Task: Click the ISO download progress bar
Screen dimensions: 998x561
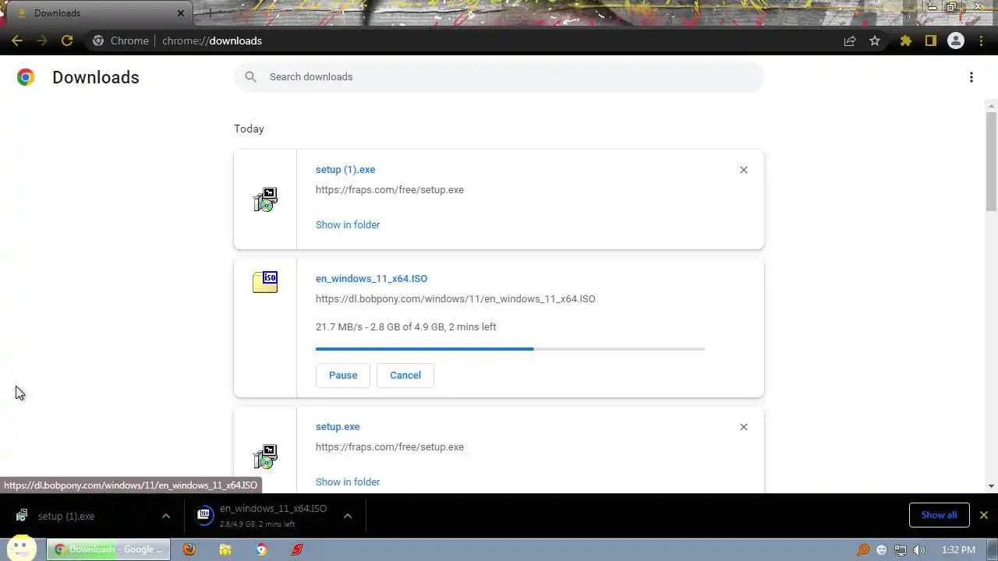Action: tap(510, 349)
